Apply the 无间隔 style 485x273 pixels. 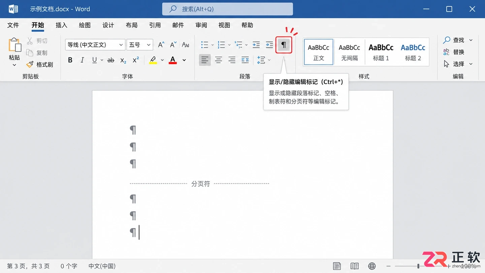coord(350,52)
